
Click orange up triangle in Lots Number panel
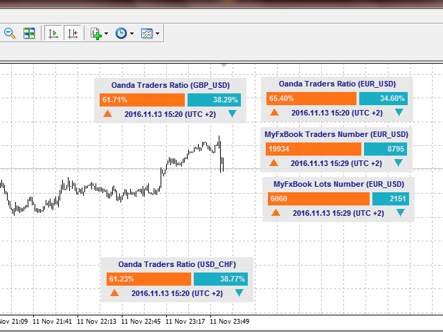(x=275, y=212)
